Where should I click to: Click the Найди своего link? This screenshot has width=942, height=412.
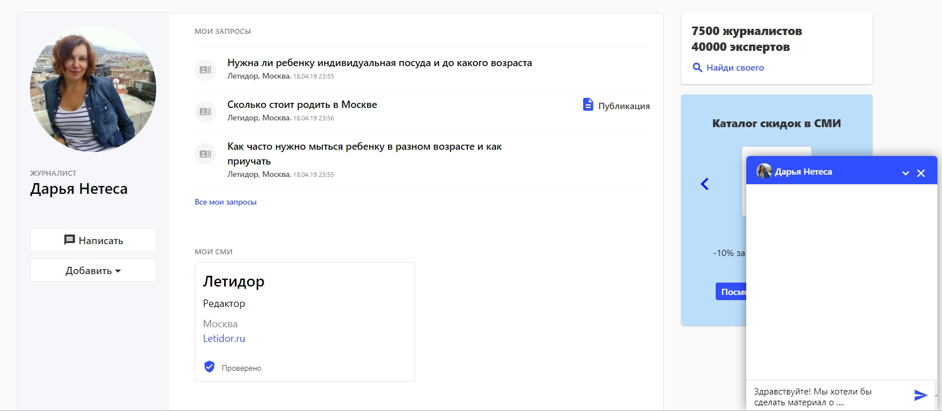(x=735, y=68)
